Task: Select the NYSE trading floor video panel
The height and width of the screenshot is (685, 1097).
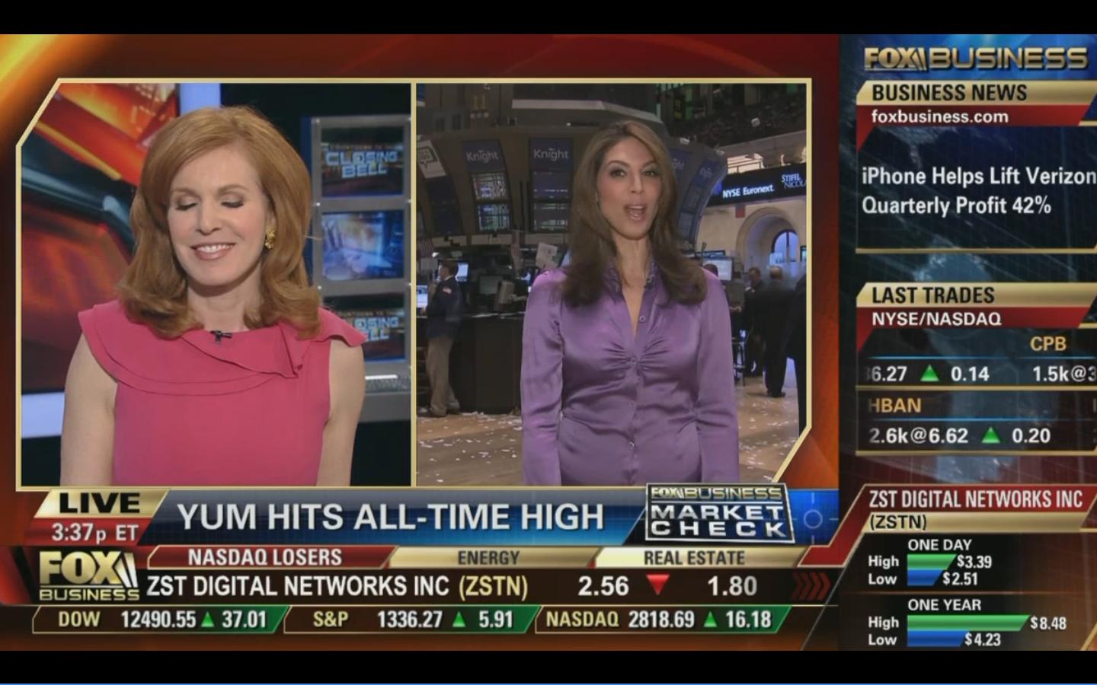Action: [x=611, y=284]
